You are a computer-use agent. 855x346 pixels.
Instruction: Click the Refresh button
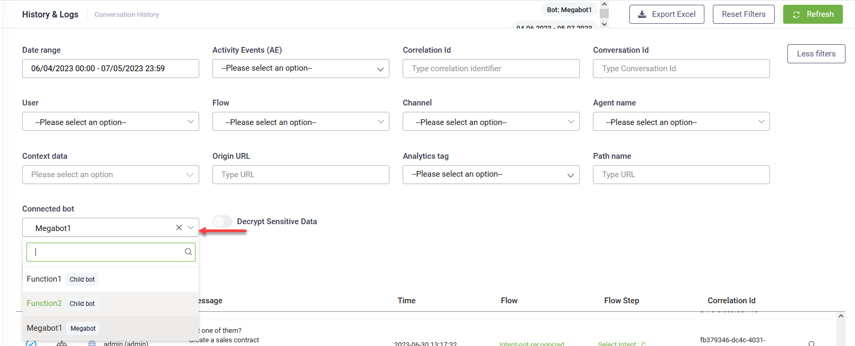[812, 14]
